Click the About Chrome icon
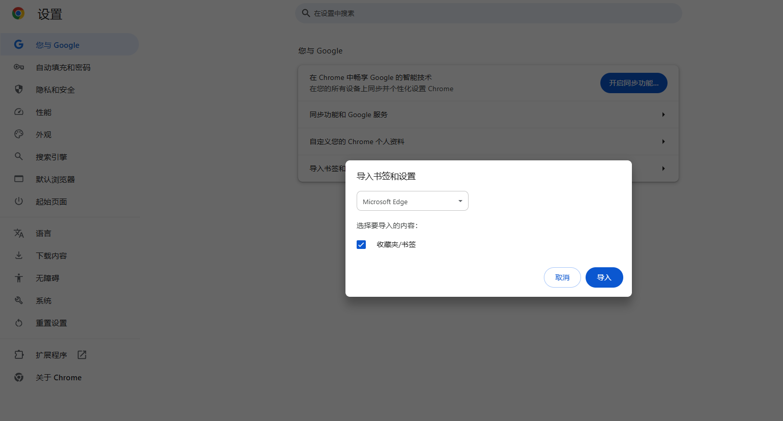This screenshot has width=783, height=421. pyautogui.click(x=19, y=377)
